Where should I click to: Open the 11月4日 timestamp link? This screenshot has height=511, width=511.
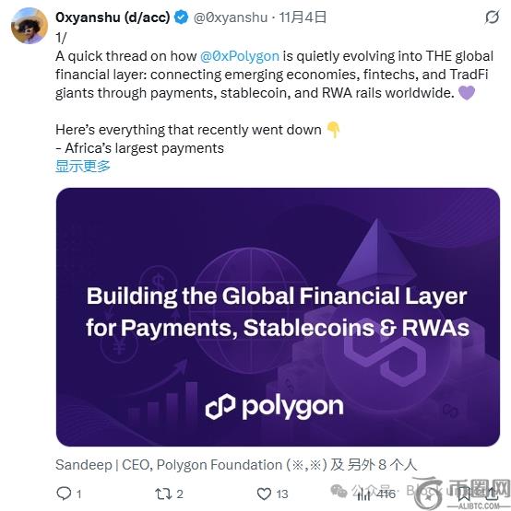click(x=303, y=17)
